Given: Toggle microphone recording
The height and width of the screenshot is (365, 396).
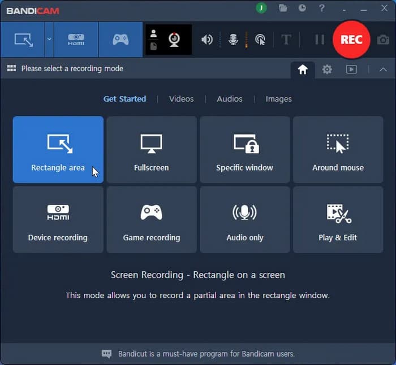Looking at the screenshot, I should click(x=233, y=40).
